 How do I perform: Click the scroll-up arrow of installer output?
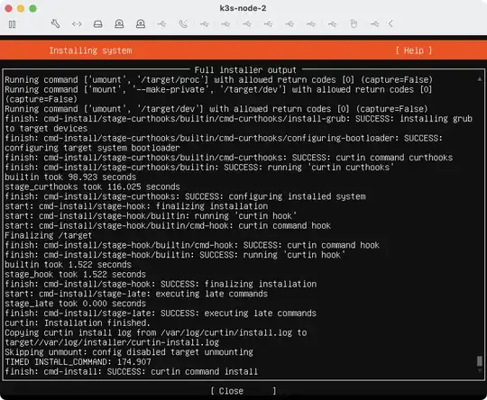[480, 80]
